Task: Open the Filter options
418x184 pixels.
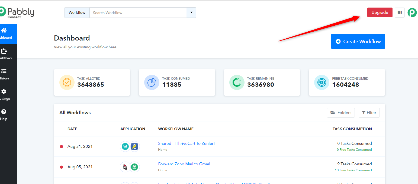Action: coord(369,113)
